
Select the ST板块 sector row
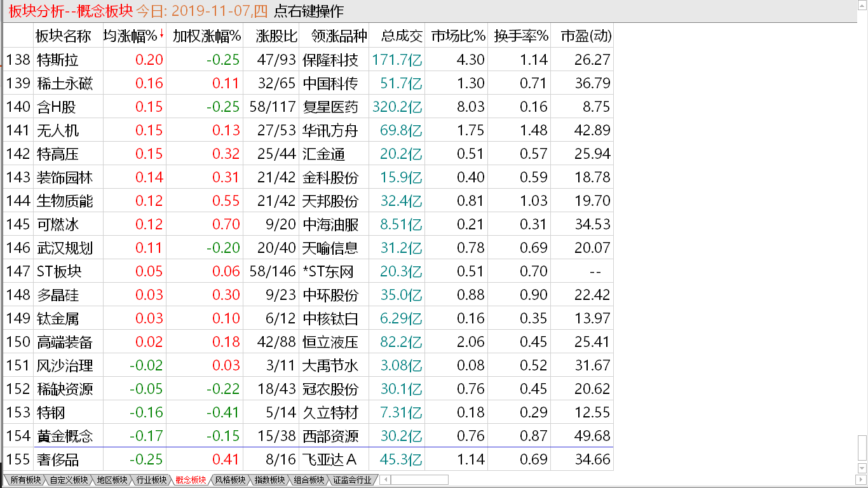(x=309, y=271)
